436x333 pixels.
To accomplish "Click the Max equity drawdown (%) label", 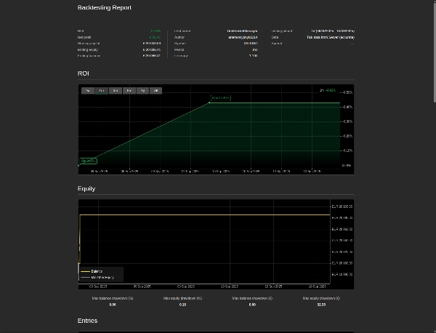I will tap(182, 298).
